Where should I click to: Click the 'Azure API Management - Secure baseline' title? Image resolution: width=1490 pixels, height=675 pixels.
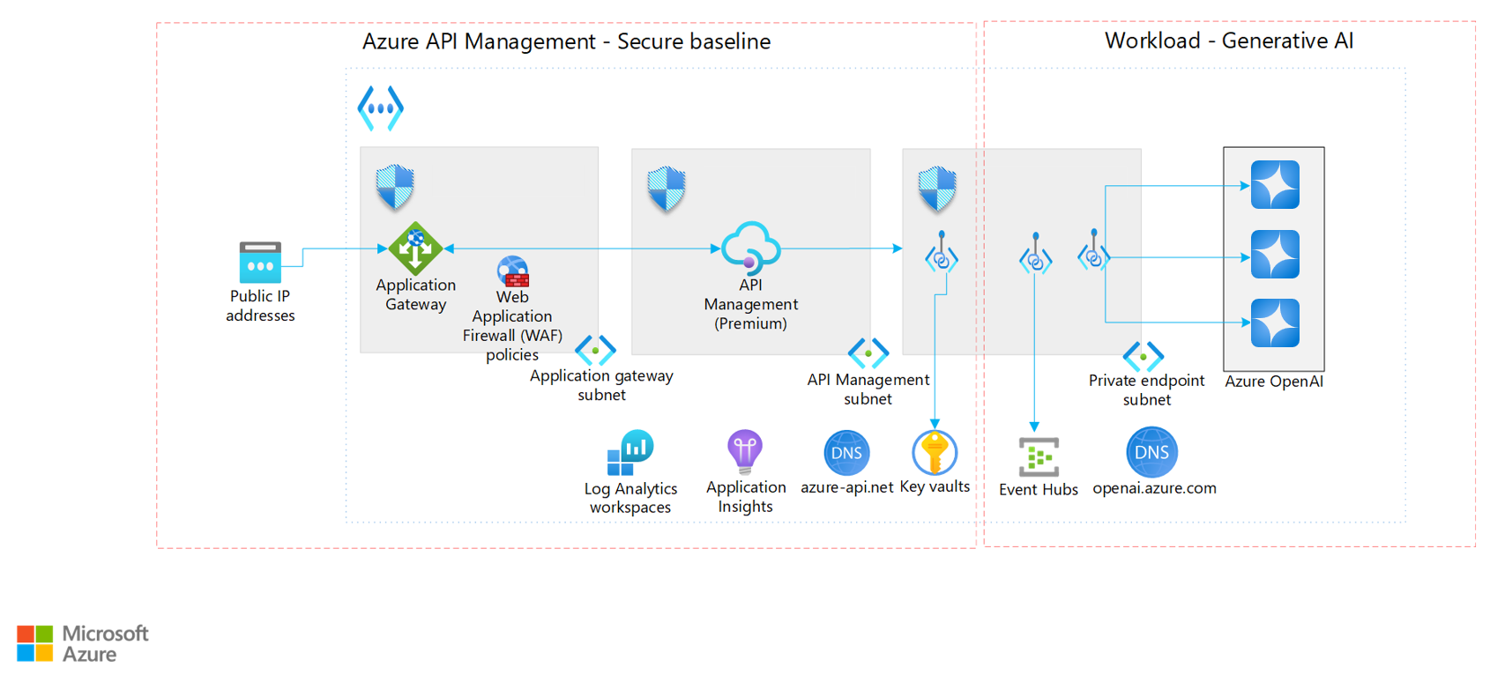[566, 41]
